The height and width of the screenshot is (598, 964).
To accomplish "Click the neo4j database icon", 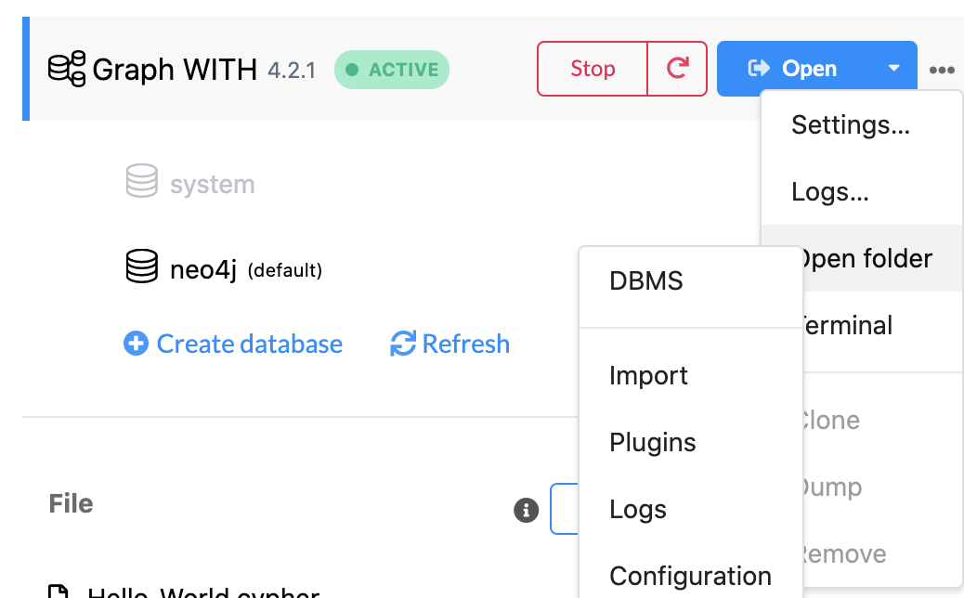I will (141, 266).
